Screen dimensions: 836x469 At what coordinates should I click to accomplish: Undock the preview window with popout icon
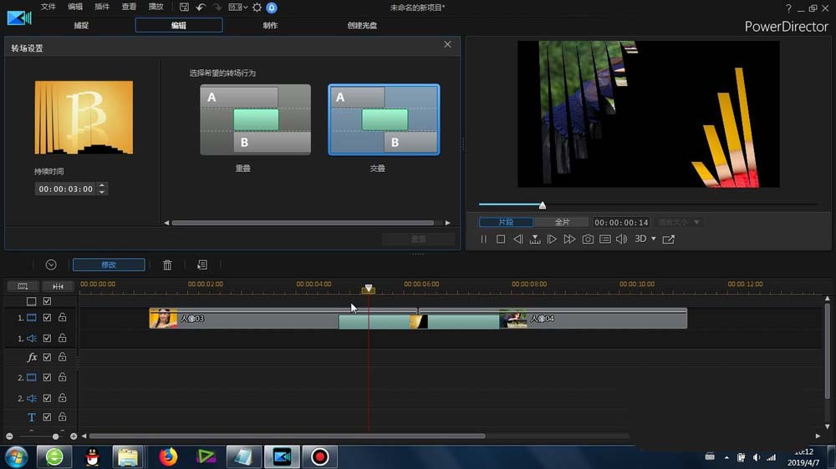(668, 240)
